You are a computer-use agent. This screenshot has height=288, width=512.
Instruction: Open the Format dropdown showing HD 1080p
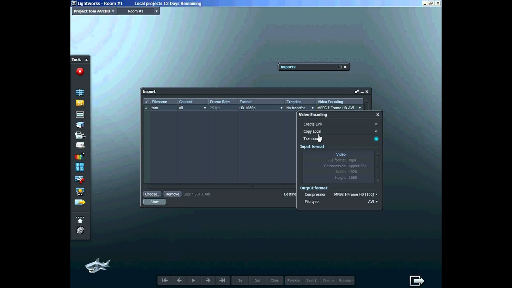261,108
